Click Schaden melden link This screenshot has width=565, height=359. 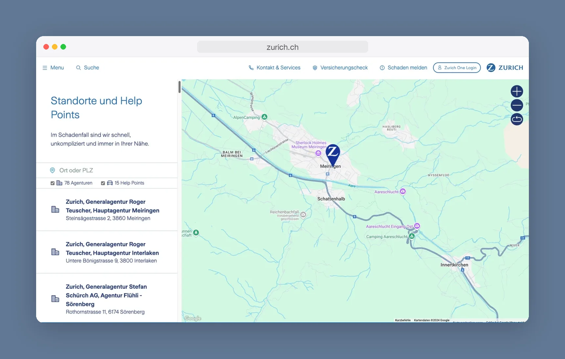click(x=403, y=68)
